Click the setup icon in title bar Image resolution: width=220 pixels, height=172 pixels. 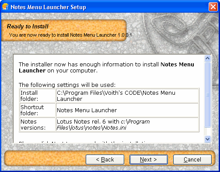coord(5,7)
